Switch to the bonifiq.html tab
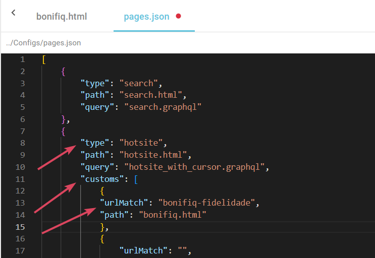375x258 pixels. click(62, 17)
